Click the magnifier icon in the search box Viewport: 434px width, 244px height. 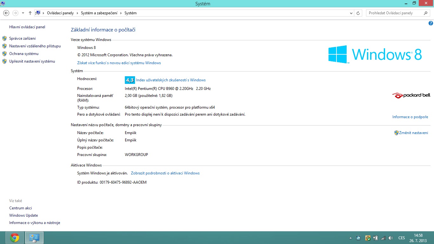(x=426, y=13)
